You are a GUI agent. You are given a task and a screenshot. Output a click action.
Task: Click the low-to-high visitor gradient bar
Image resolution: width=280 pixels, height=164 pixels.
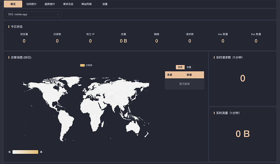[x=25, y=152]
